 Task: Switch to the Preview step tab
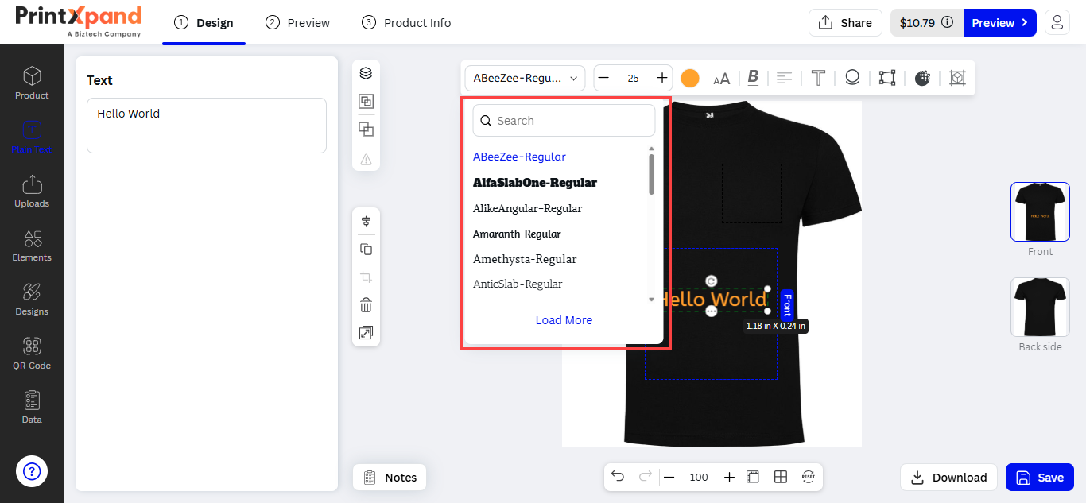[298, 23]
